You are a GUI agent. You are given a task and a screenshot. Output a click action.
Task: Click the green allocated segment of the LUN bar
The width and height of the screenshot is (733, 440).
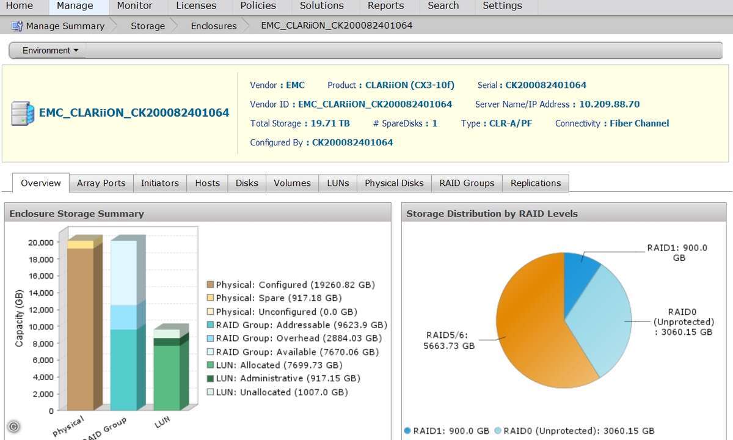click(167, 378)
